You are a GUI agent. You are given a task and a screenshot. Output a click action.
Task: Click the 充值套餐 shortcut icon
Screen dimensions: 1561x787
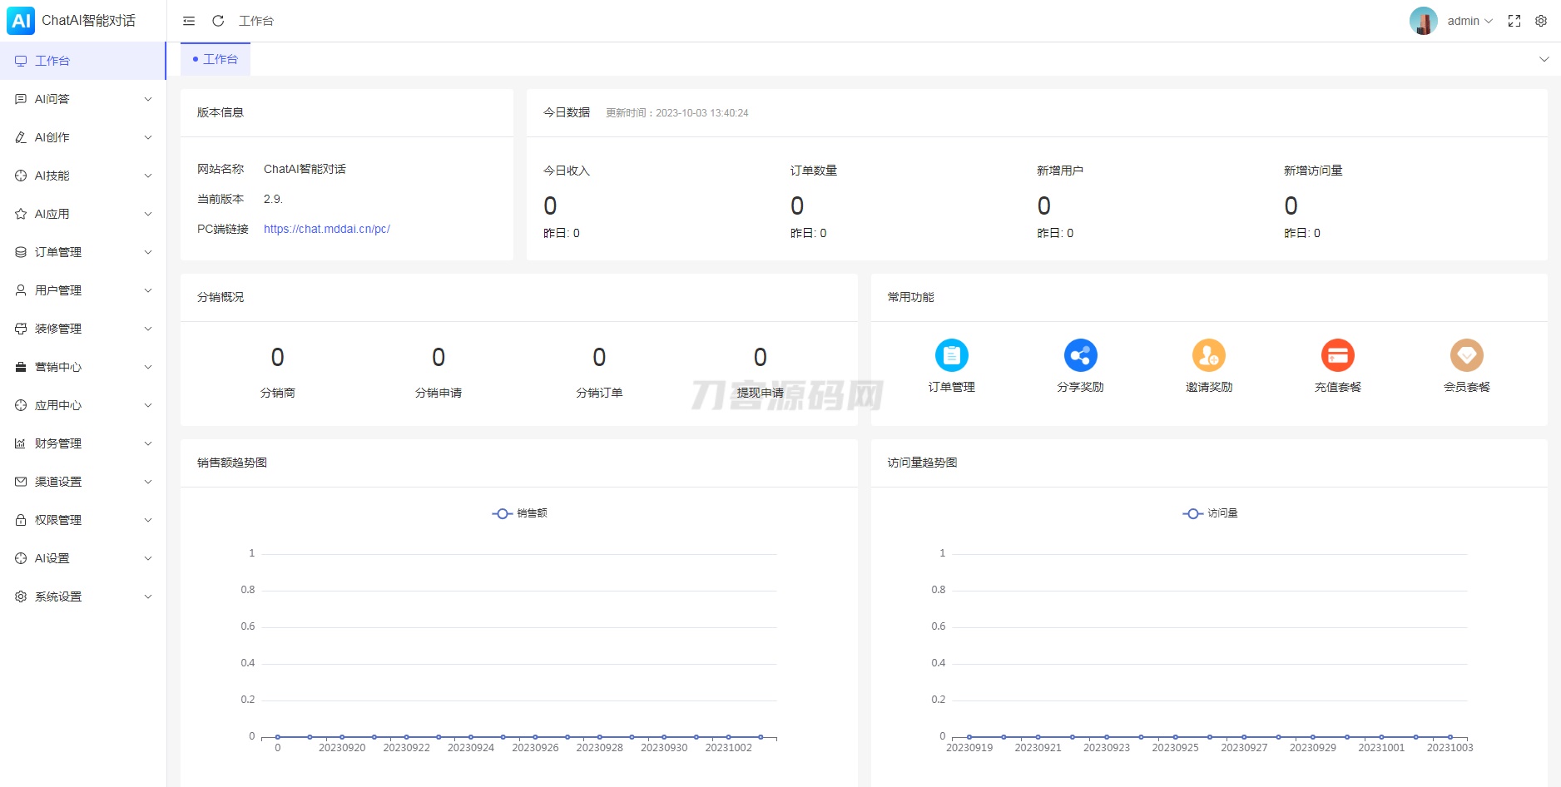coord(1337,355)
